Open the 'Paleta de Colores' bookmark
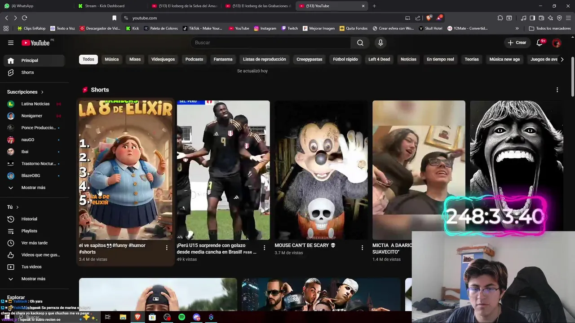The height and width of the screenshot is (323, 575). coord(161,28)
